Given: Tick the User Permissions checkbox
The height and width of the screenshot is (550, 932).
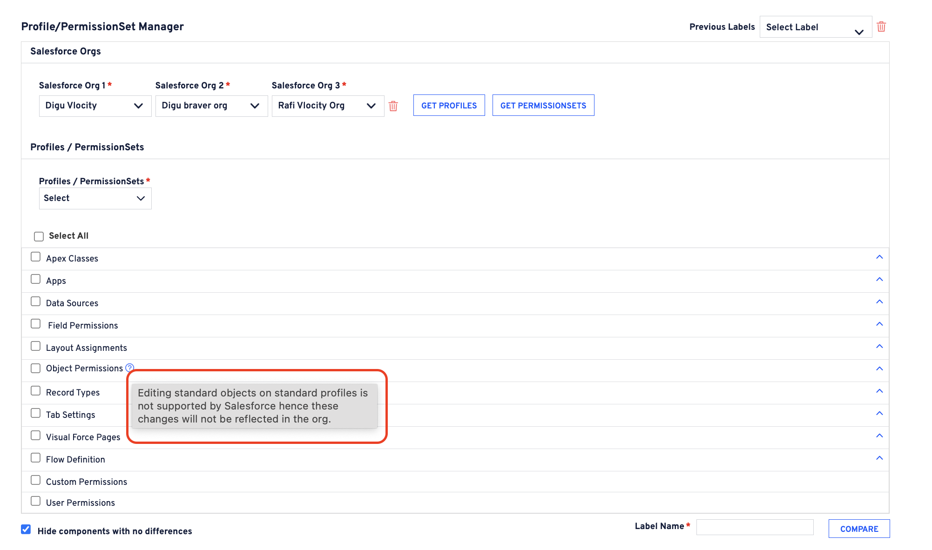Looking at the screenshot, I should coord(36,501).
